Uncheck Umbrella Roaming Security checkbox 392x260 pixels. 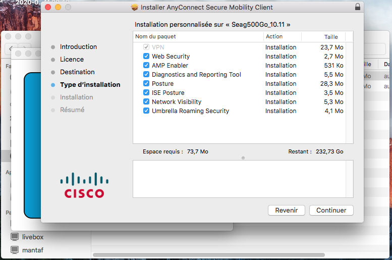[146, 111]
